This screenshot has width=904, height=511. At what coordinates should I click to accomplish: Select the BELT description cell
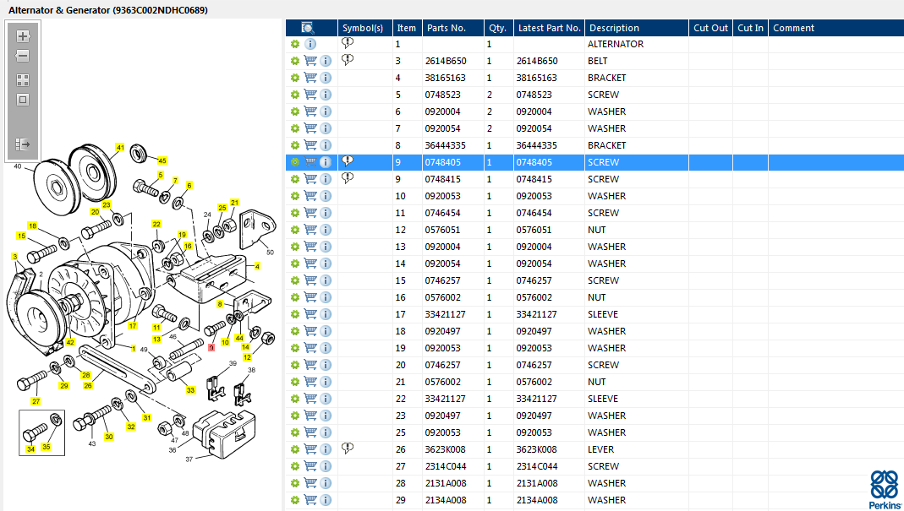coord(598,61)
